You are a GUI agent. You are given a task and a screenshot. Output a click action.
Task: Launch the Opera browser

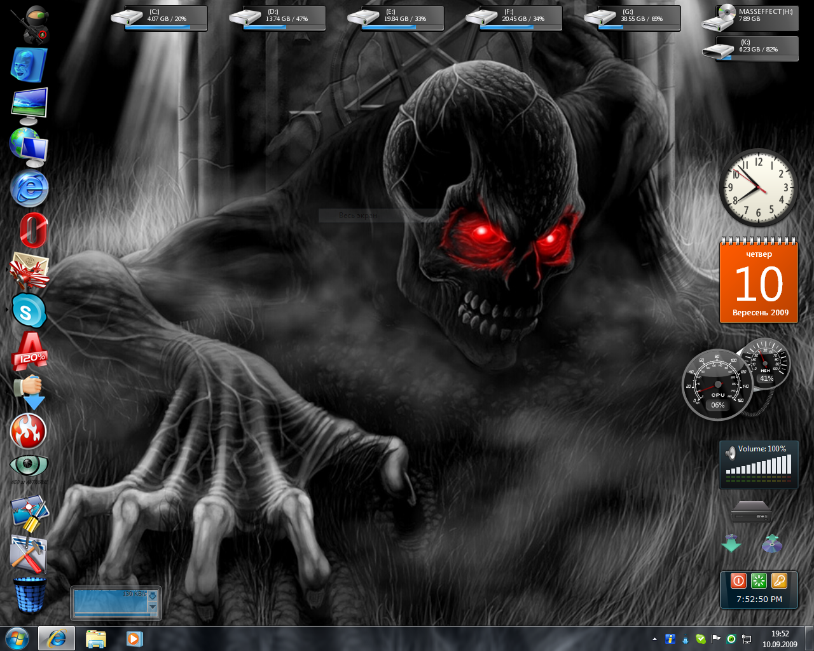pos(34,230)
